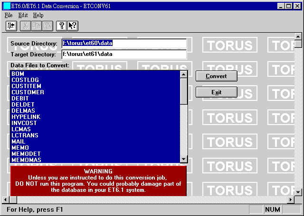The height and width of the screenshot is (216, 304).
Task: Select INVCOST in the list
Action: point(95,123)
